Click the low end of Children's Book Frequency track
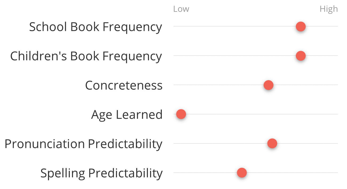Image resolution: width=347 pixels, height=189 pixels. tap(175, 56)
